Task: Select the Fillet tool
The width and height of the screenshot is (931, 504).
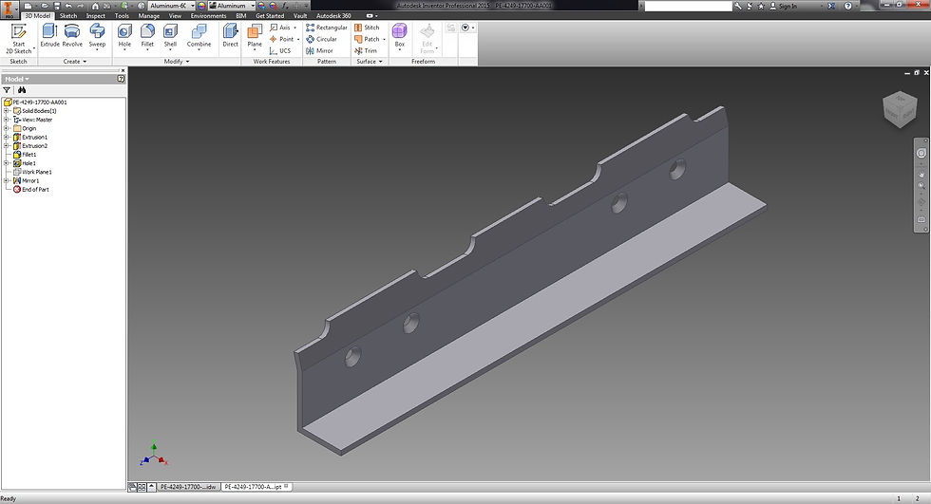Action: (147, 37)
